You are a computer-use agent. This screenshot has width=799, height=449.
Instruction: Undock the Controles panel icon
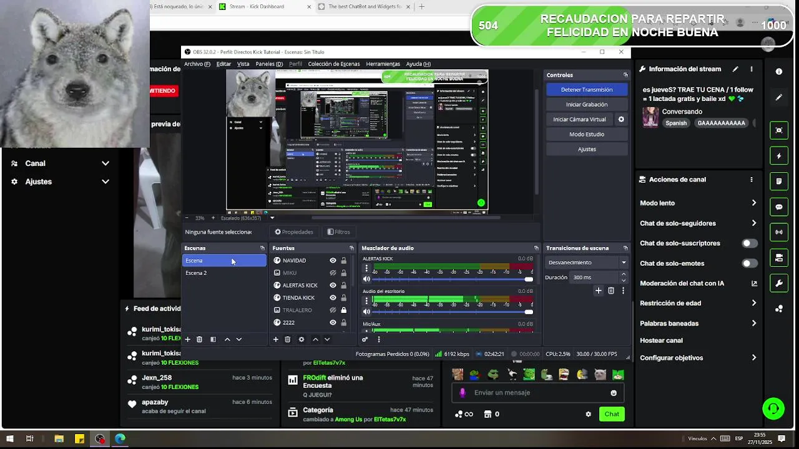click(x=625, y=75)
